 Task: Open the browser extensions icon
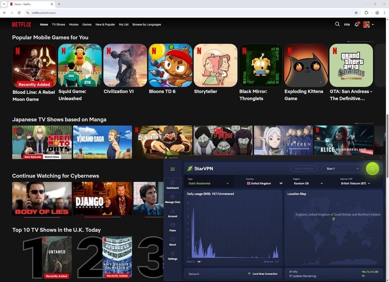point(366,13)
